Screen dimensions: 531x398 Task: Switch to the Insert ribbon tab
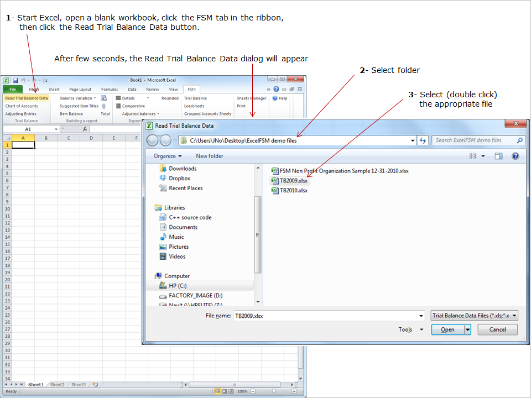click(54, 90)
